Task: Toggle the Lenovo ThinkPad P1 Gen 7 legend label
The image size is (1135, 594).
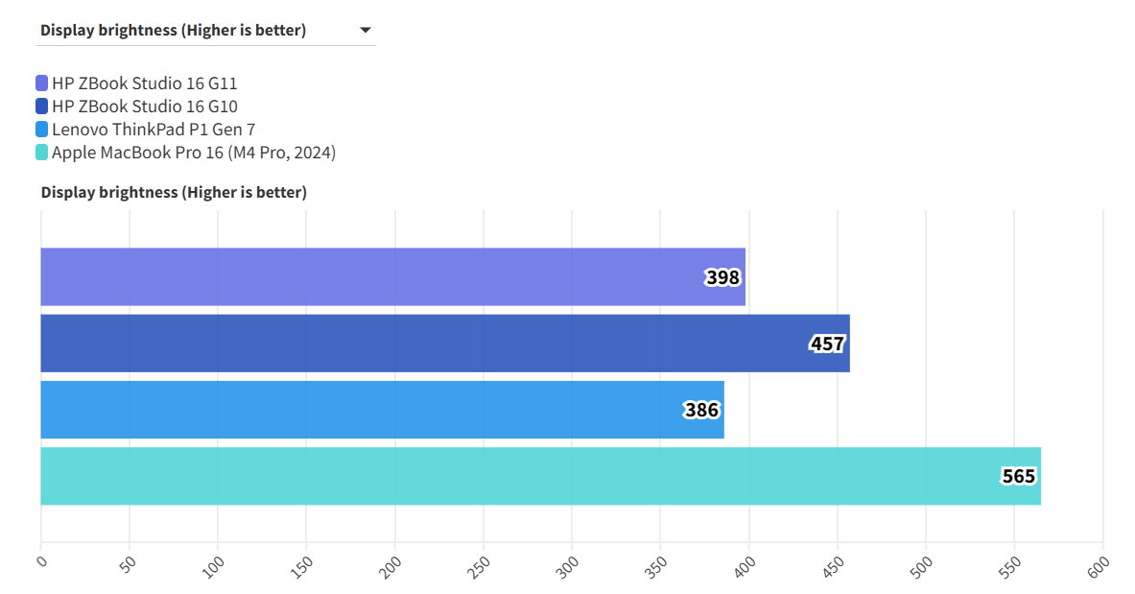Action: pyautogui.click(x=154, y=130)
